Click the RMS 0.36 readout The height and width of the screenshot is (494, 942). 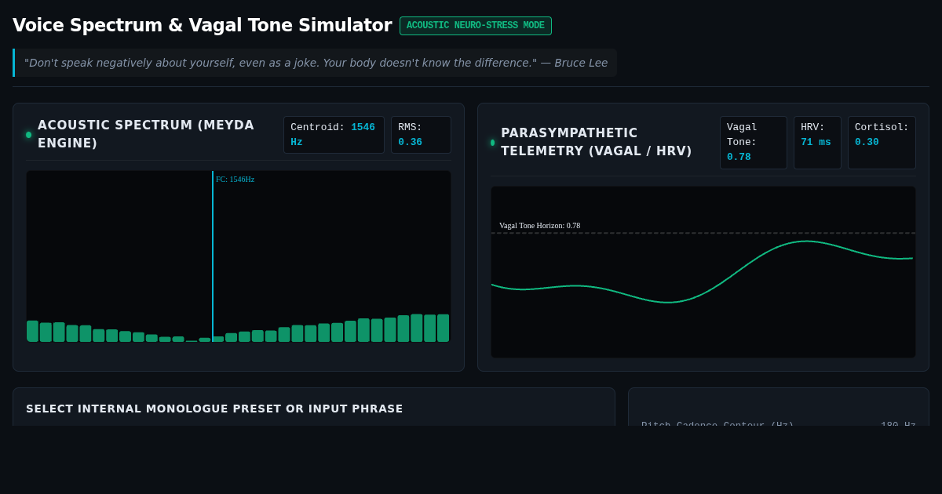click(421, 135)
